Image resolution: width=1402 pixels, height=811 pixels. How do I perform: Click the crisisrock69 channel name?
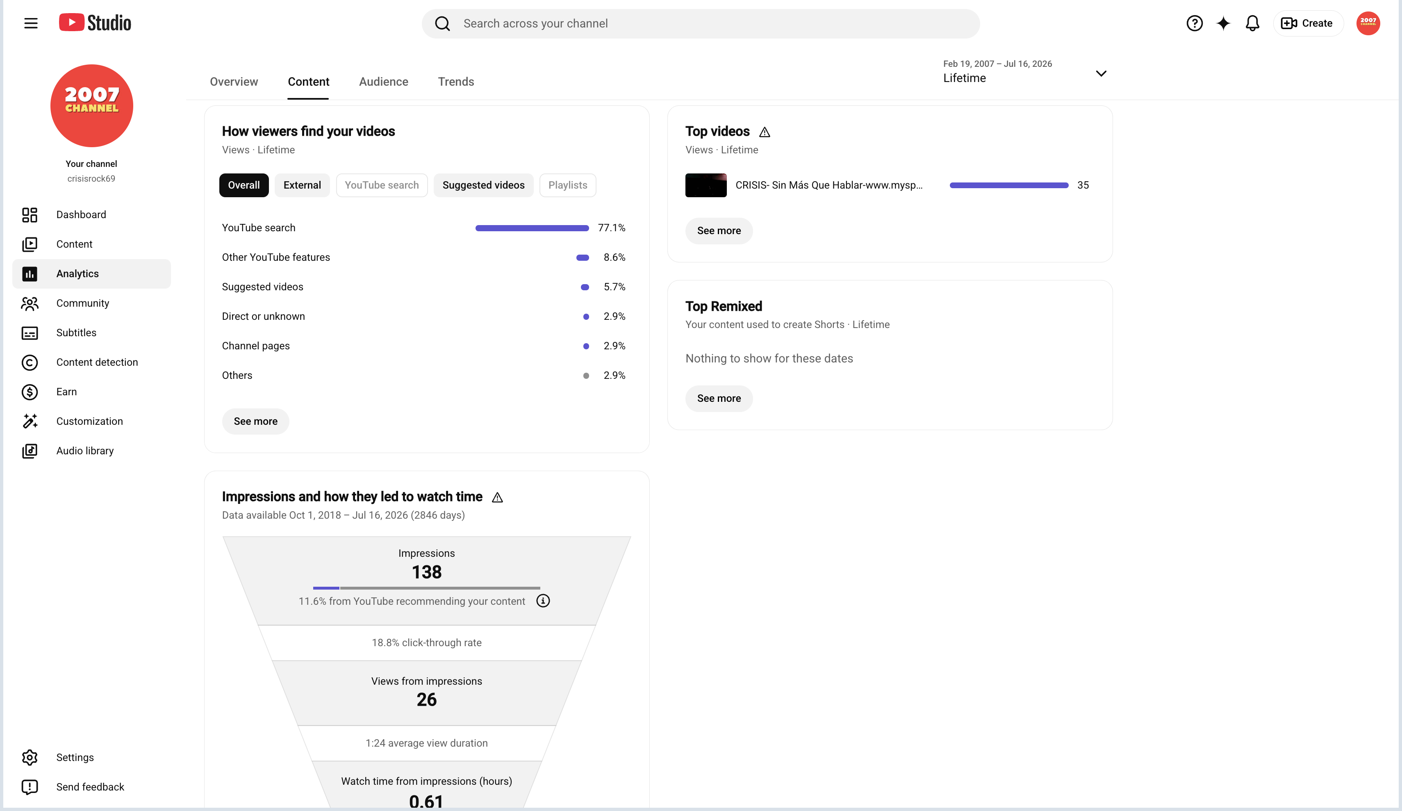click(x=91, y=179)
